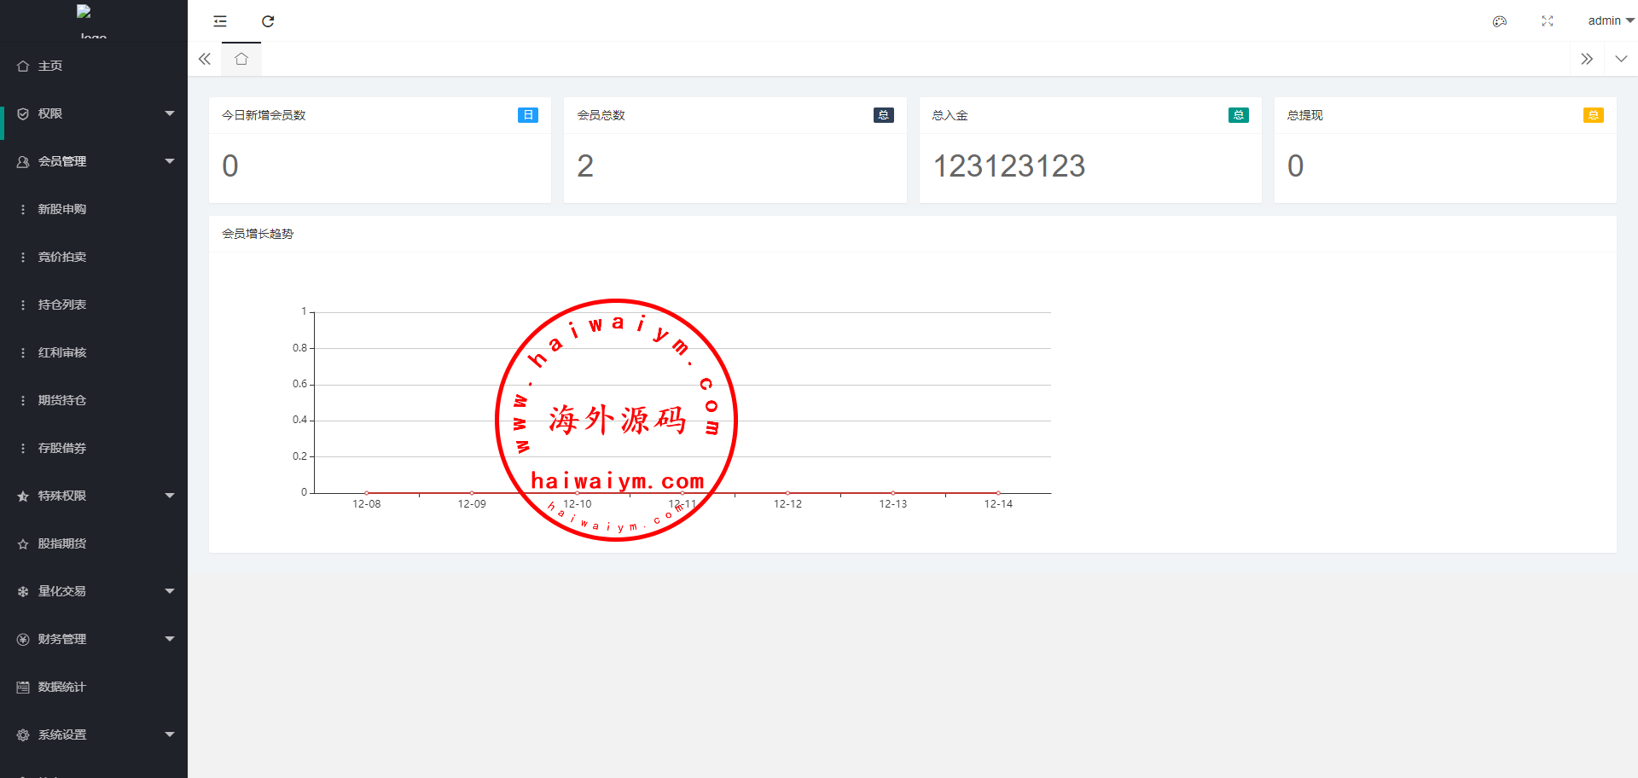Expand the 会员管理 sidebar menu

[94, 161]
